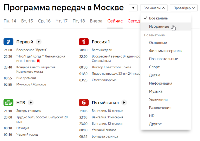Choose the HD category
This screenshot has height=141, width=200.
(x=165, y=116)
